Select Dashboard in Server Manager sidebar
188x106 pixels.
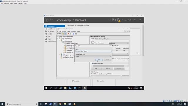click(x=54, y=26)
